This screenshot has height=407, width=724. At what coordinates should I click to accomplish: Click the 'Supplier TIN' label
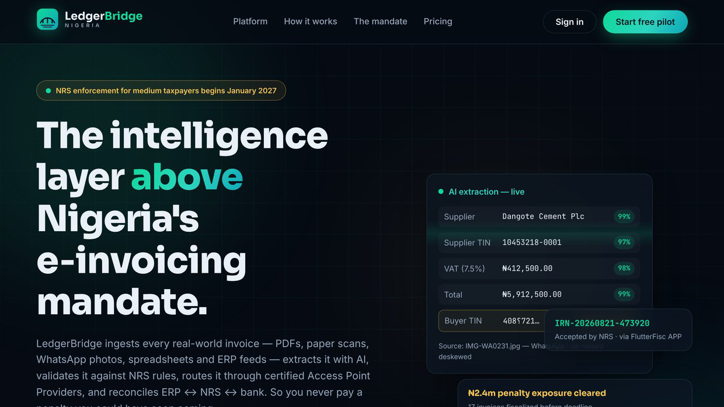[x=467, y=242]
